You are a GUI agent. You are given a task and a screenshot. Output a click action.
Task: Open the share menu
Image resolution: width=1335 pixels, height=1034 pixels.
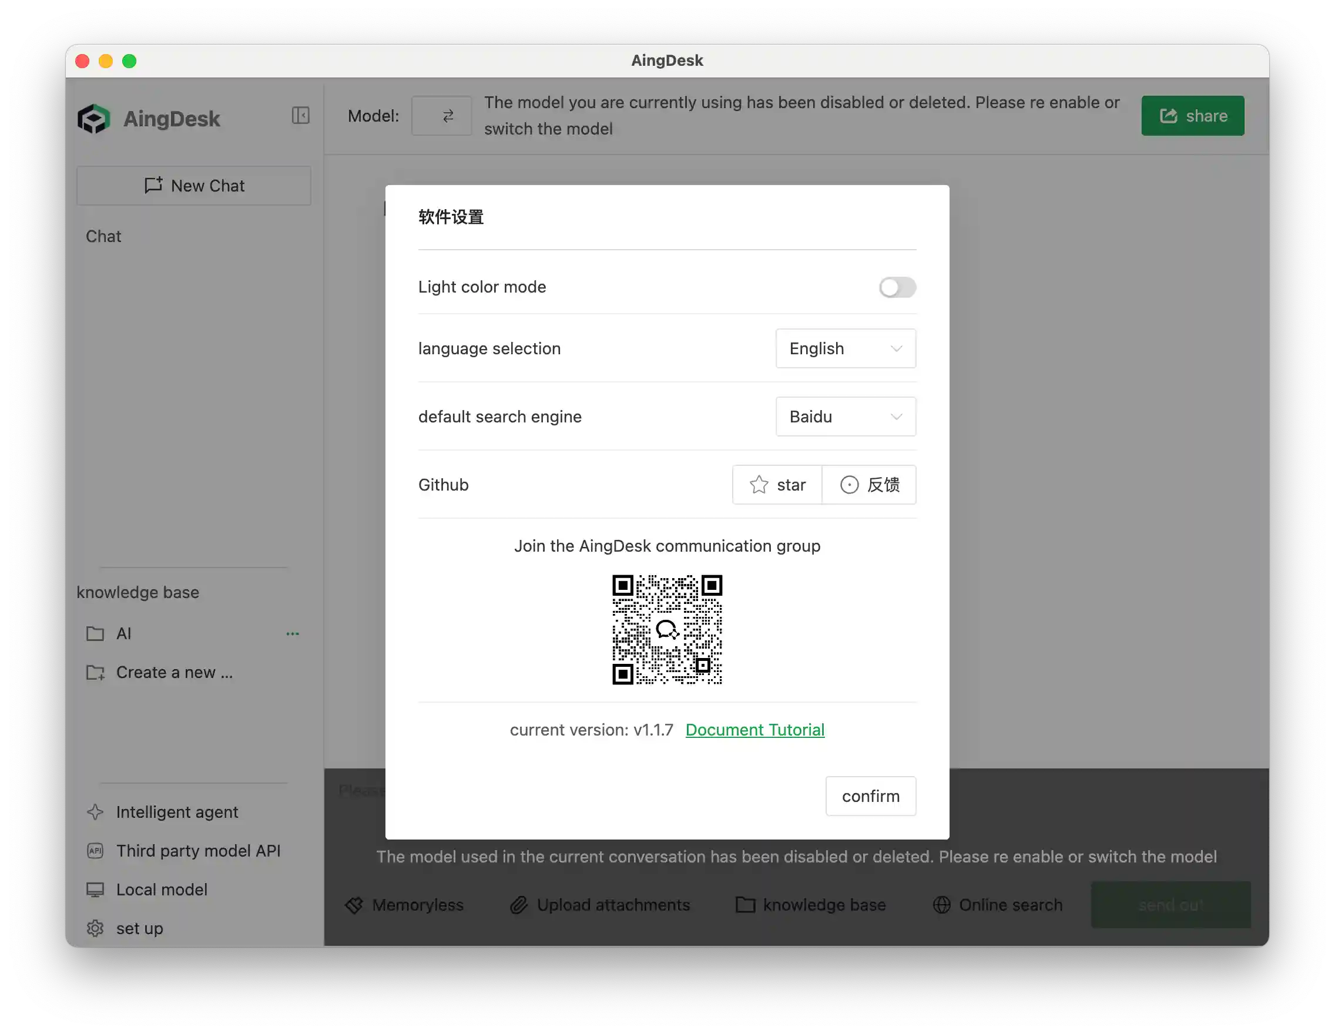tap(1192, 116)
